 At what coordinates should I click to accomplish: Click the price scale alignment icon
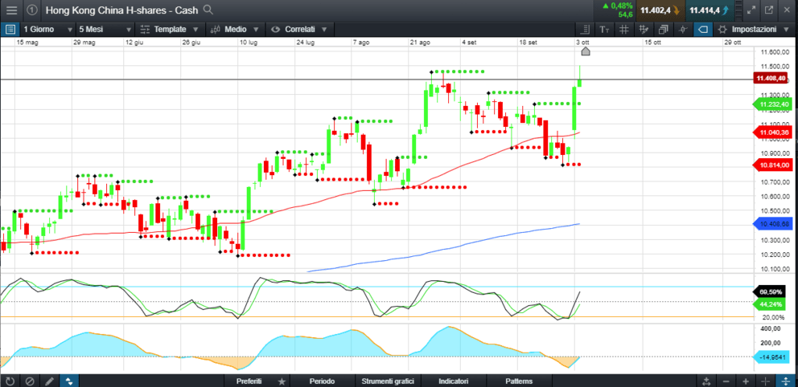pos(586,30)
